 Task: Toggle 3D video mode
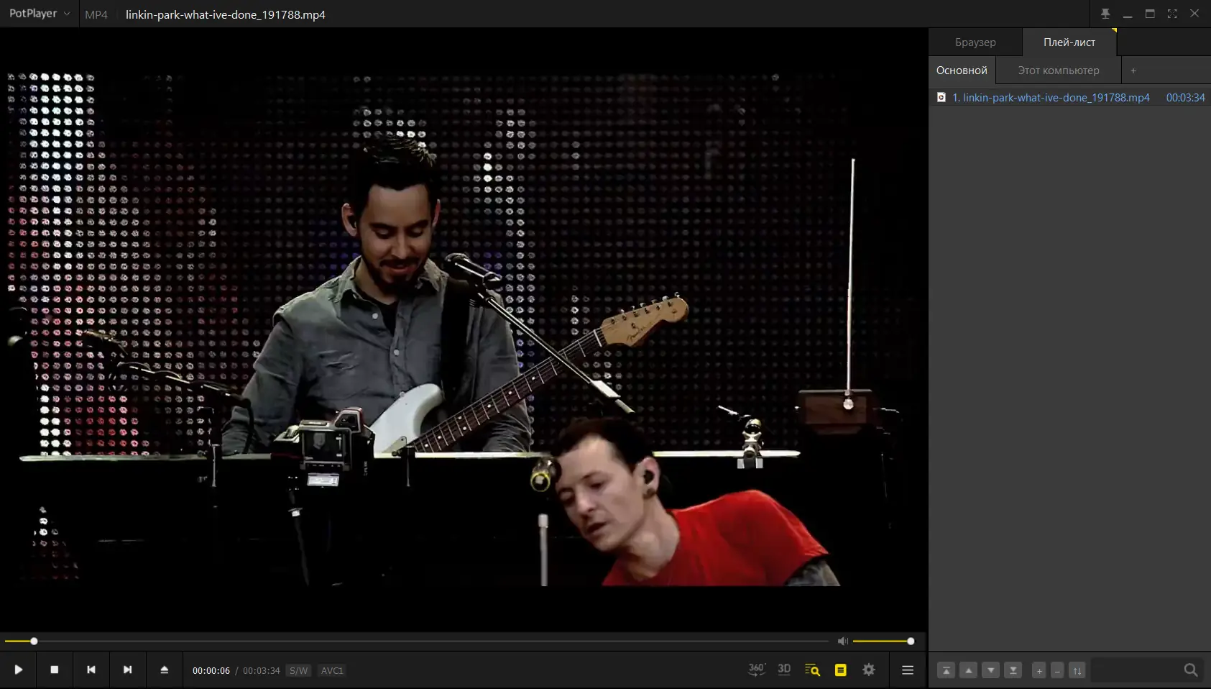point(784,670)
